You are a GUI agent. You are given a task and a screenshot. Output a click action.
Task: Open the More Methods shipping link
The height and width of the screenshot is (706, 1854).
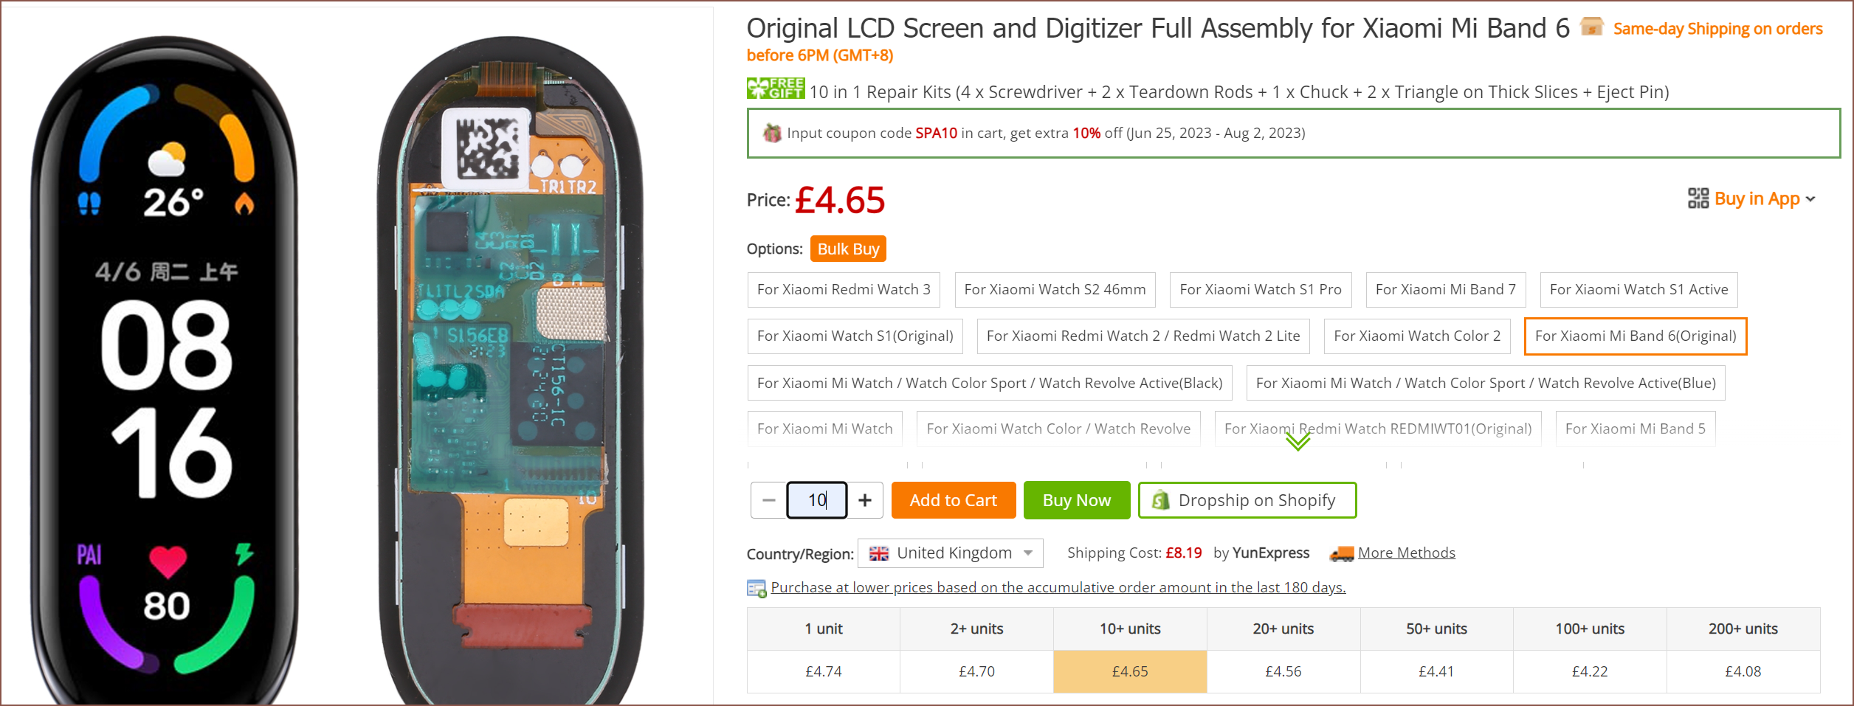pyautogui.click(x=1406, y=553)
